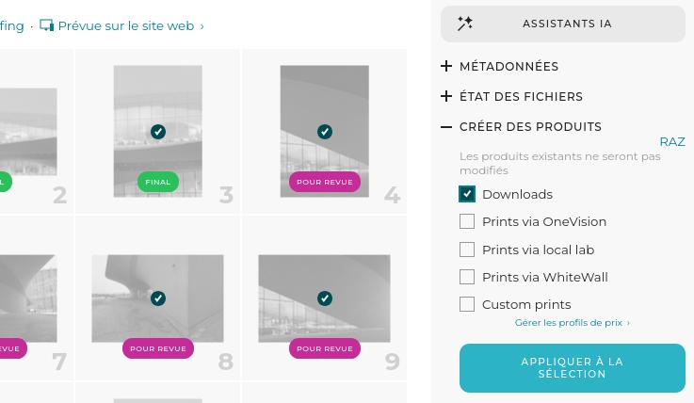Click the POUR REVUE badge on photo 4
This screenshot has height=403, width=694.
coord(325,183)
